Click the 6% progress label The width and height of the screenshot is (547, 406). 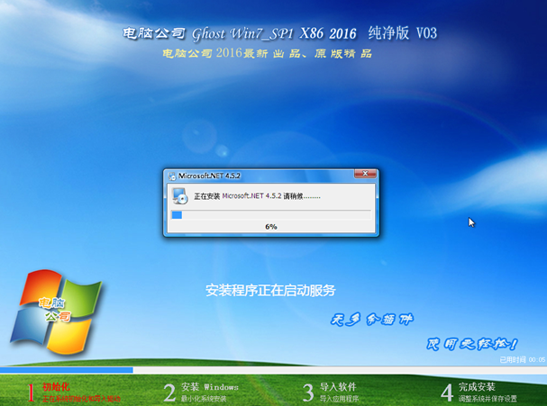tap(271, 227)
